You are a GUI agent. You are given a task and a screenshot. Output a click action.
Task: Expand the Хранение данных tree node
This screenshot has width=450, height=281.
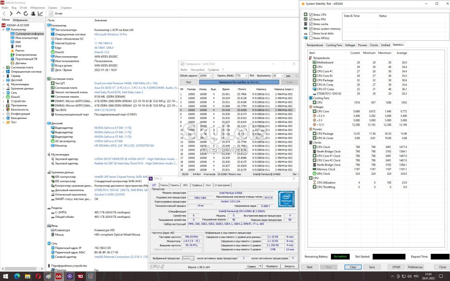click(4, 89)
